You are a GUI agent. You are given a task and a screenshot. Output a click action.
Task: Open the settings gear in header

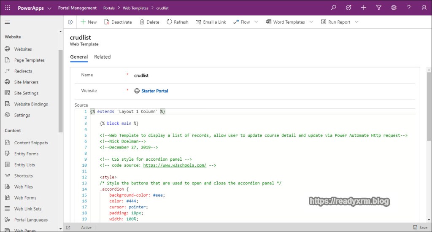coord(394,8)
